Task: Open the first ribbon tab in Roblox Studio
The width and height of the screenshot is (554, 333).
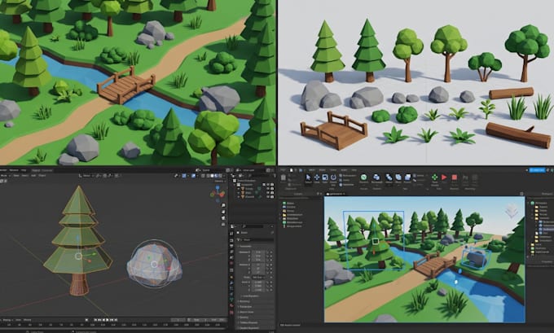Action: (x=311, y=170)
